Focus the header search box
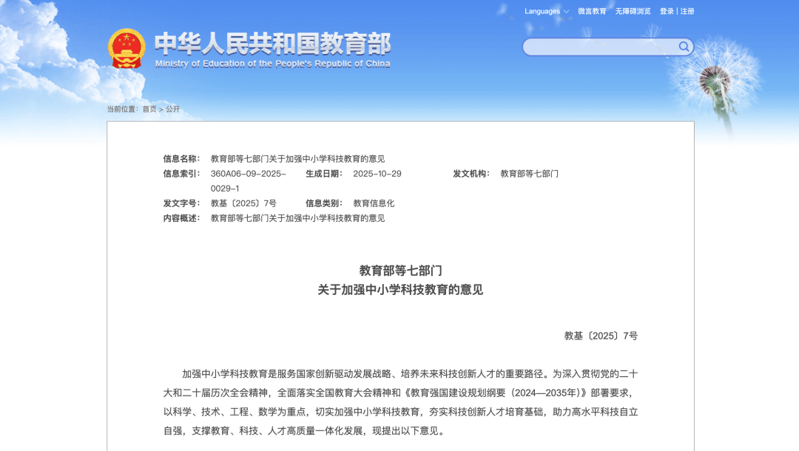Screen dimensions: 799x451 [x=599, y=47]
